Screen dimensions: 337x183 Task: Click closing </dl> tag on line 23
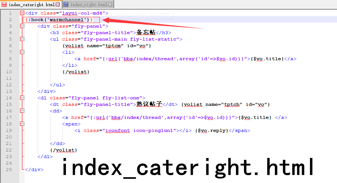45,157
